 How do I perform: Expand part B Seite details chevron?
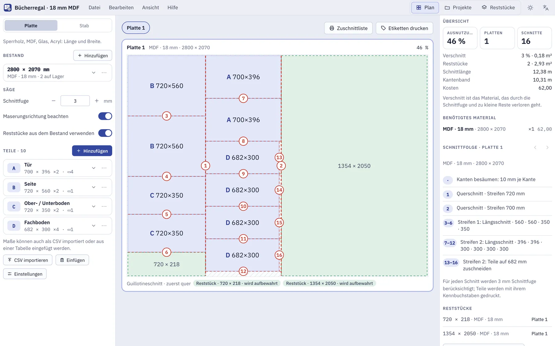(x=93, y=187)
